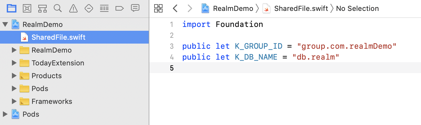The image size is (421, 125).
Task: Click the RealmDemo project blueprint icon in navigator
Action: (15, 24)
